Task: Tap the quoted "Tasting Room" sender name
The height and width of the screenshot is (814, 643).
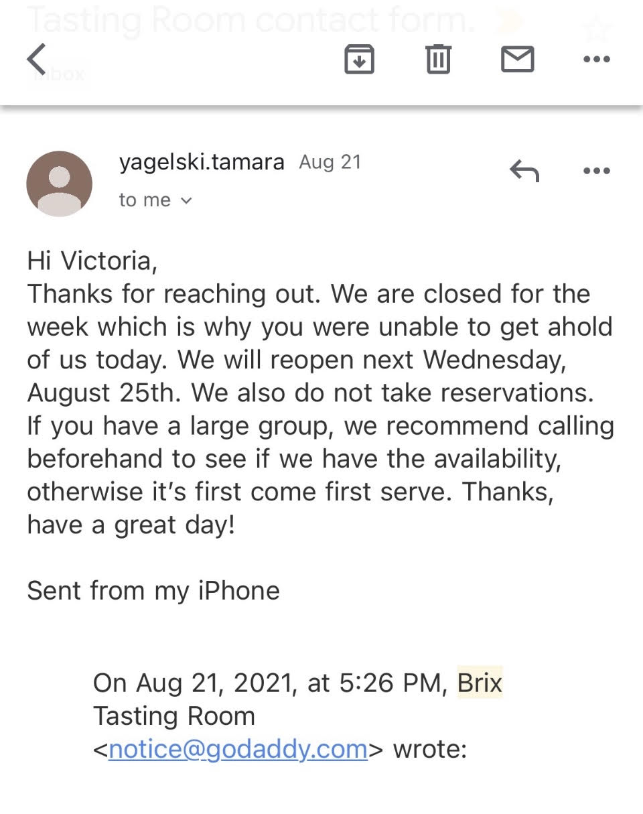Action: click(x=174, y=716)
